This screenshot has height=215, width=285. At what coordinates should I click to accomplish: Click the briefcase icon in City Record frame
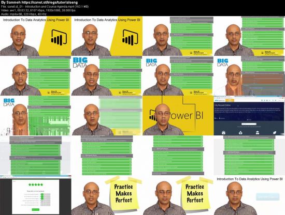point(223,133)
